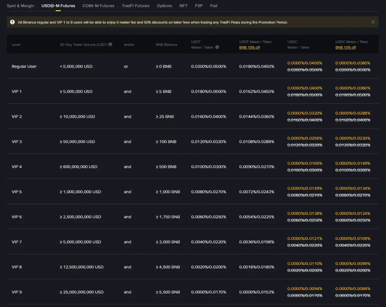
Task: Select the VIP 2 level cell
Action: 17,116
